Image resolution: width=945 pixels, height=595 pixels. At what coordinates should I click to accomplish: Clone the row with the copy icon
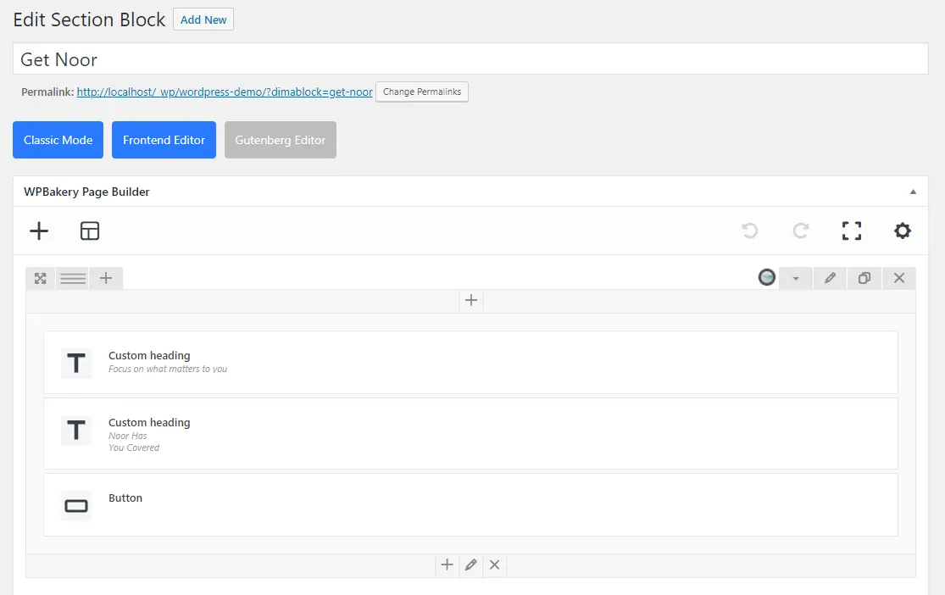864,279
